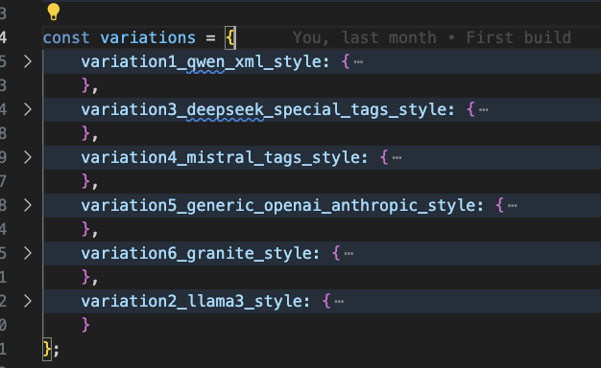Image resolution: width=601 pixels, height=368 pixels.
Task: Unfold the variation6_granite_style block chevron
Action: [x=28, y=253]
